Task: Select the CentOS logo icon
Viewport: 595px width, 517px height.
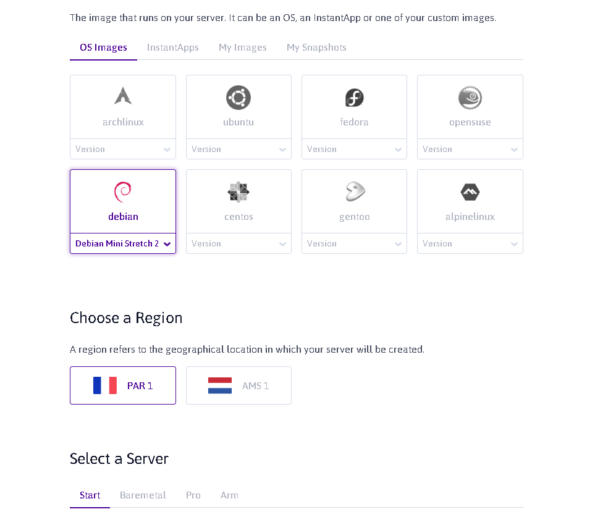Action: (238, 192)
